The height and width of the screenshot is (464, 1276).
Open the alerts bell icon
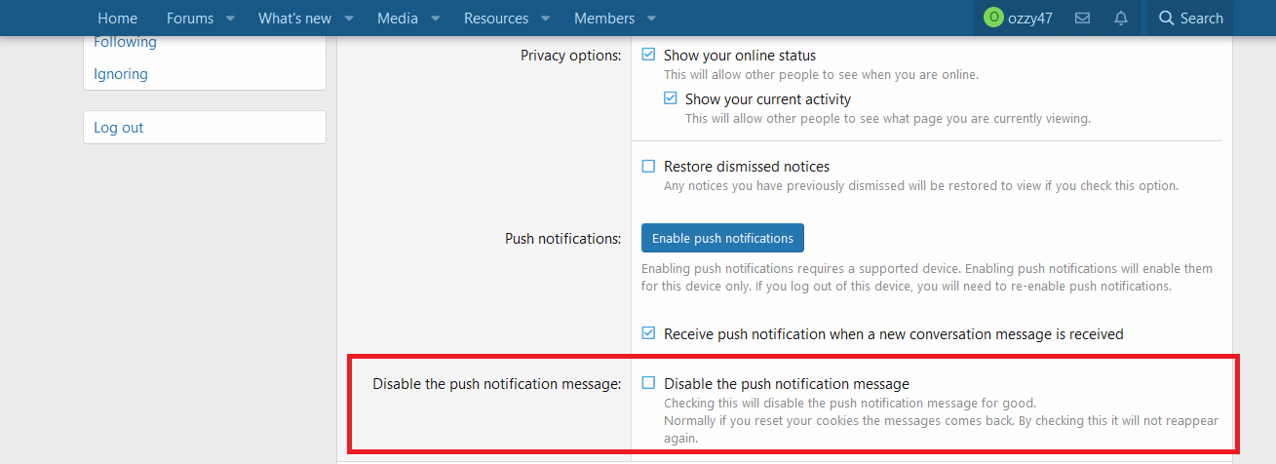[1121, 19]
